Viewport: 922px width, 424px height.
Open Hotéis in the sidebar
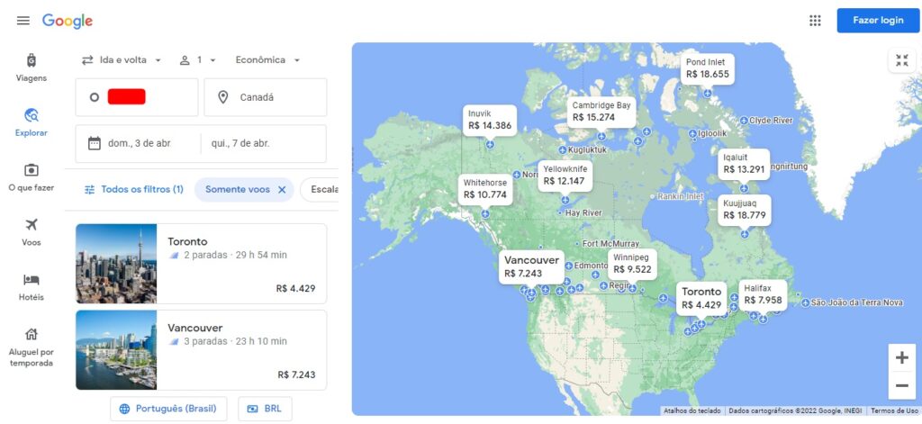32,286
